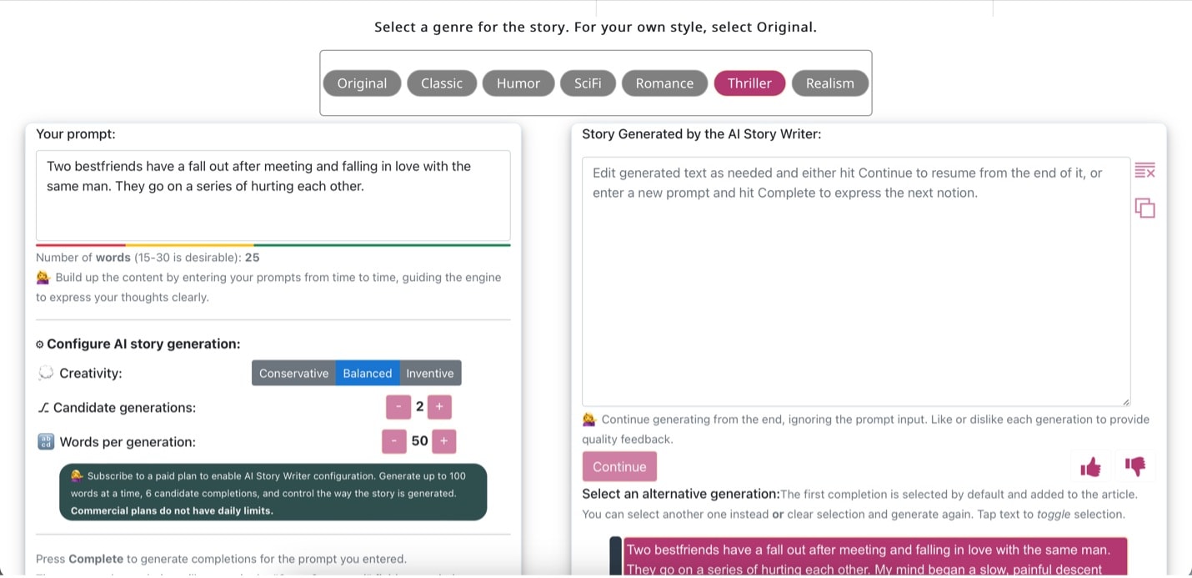Viewport: 1192px width, 578px height.
Task: Toggle the highlighted alternative generation text
Action: pyautogui.click(x=874, y=558)
